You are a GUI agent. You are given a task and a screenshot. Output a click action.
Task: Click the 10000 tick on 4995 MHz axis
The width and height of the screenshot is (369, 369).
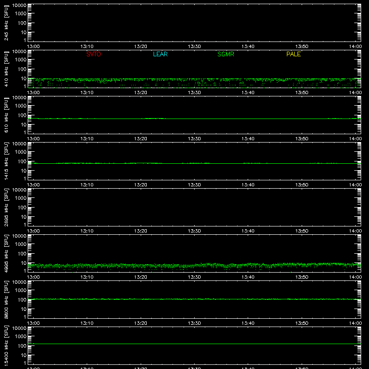(x=19, y=236)
